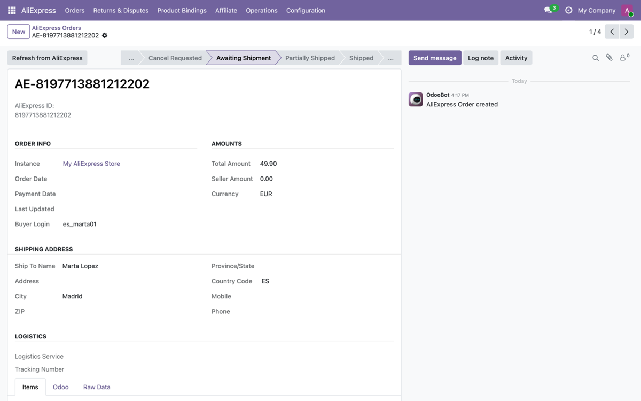Screen dimensions: 641x401
Task: Click 'AliExpress Order created' message text
Action: [462, 104]
